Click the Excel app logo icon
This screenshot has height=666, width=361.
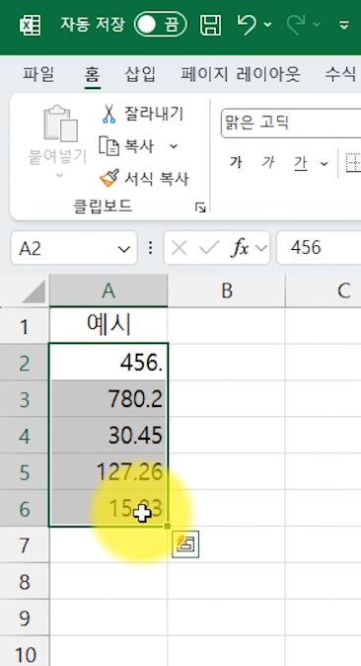point(31,25)
